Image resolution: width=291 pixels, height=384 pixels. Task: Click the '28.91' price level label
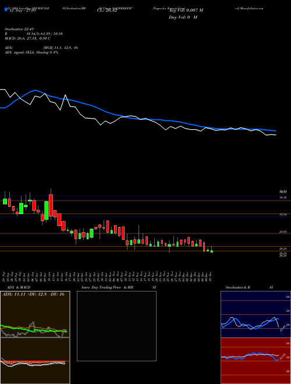pyautogui.click(x=283, y=232)
